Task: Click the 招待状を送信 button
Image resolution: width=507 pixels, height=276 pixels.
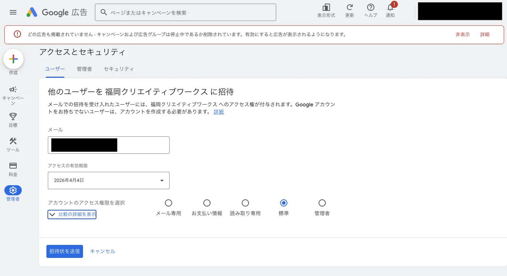Action: [x=65, y=251]
